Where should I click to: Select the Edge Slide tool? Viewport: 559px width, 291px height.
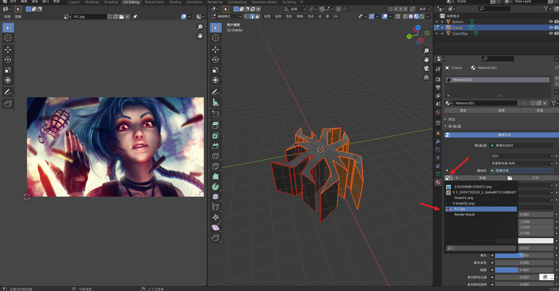216,207
